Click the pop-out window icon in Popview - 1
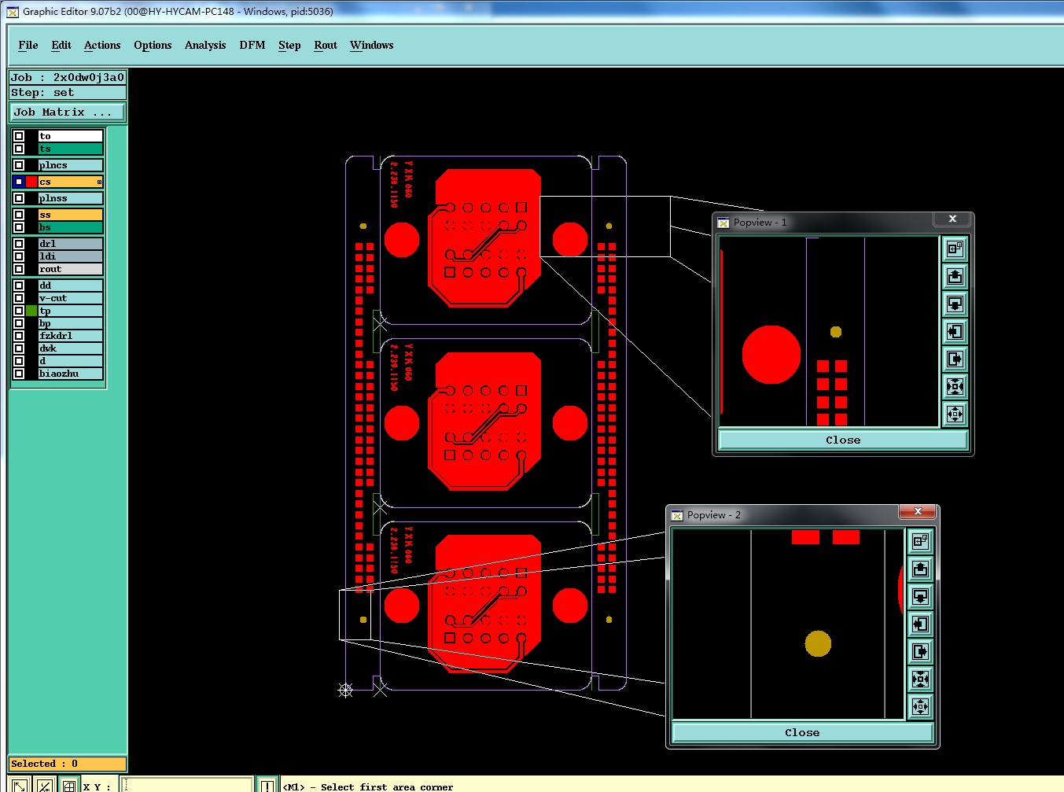 (x=955, y=249)
